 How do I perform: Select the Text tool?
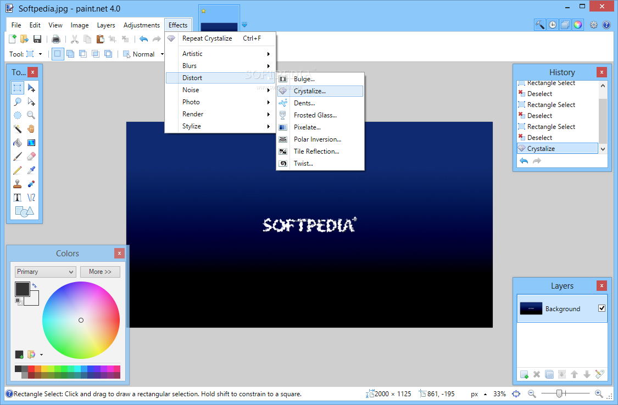pyautogui.click(x=18, y=198)
